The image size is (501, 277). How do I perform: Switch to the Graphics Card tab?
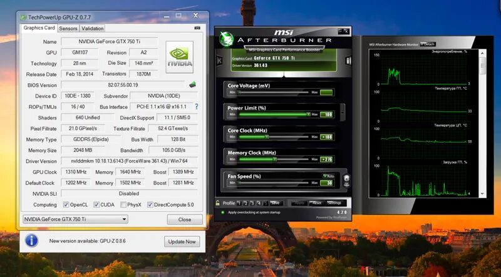click(39, 28)
